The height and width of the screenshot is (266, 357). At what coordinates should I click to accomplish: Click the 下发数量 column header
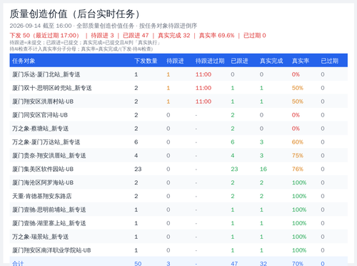(x=146, y=61)
